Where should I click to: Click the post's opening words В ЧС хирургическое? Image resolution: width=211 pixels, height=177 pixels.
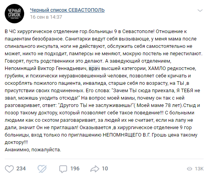point(28,32)
